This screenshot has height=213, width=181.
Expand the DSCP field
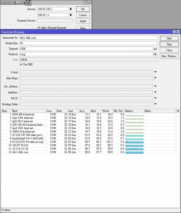155,98
